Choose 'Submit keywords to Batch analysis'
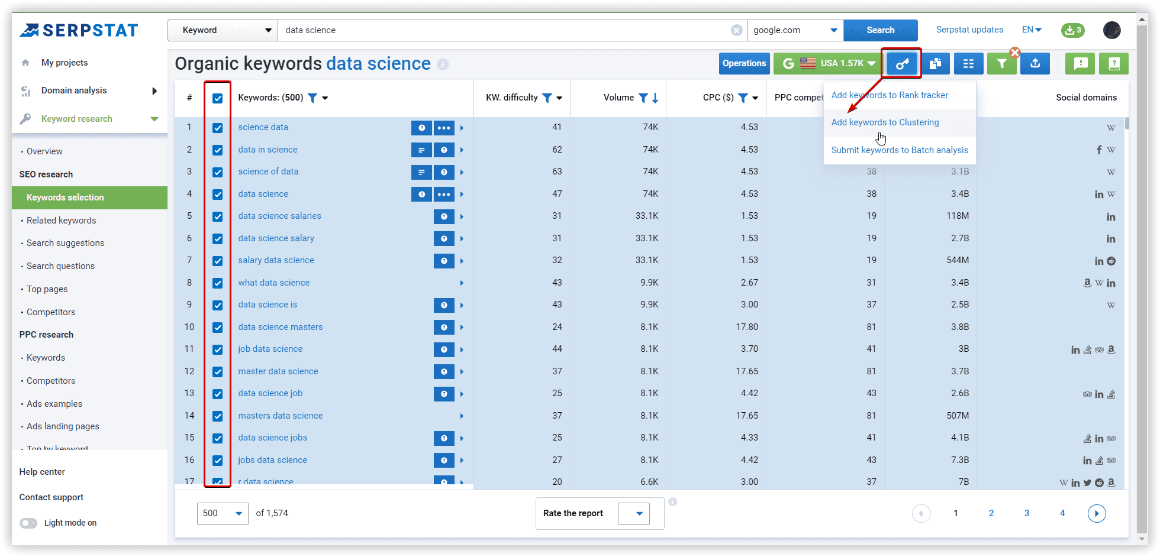 [900, 150]
